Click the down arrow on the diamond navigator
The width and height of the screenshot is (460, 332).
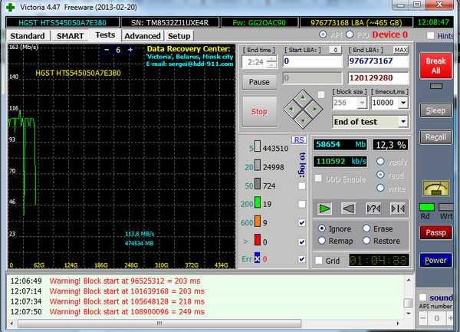coord(303,120)
